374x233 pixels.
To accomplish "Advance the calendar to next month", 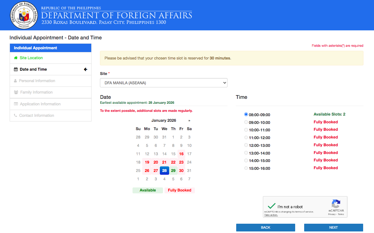I will pos(189,120).
